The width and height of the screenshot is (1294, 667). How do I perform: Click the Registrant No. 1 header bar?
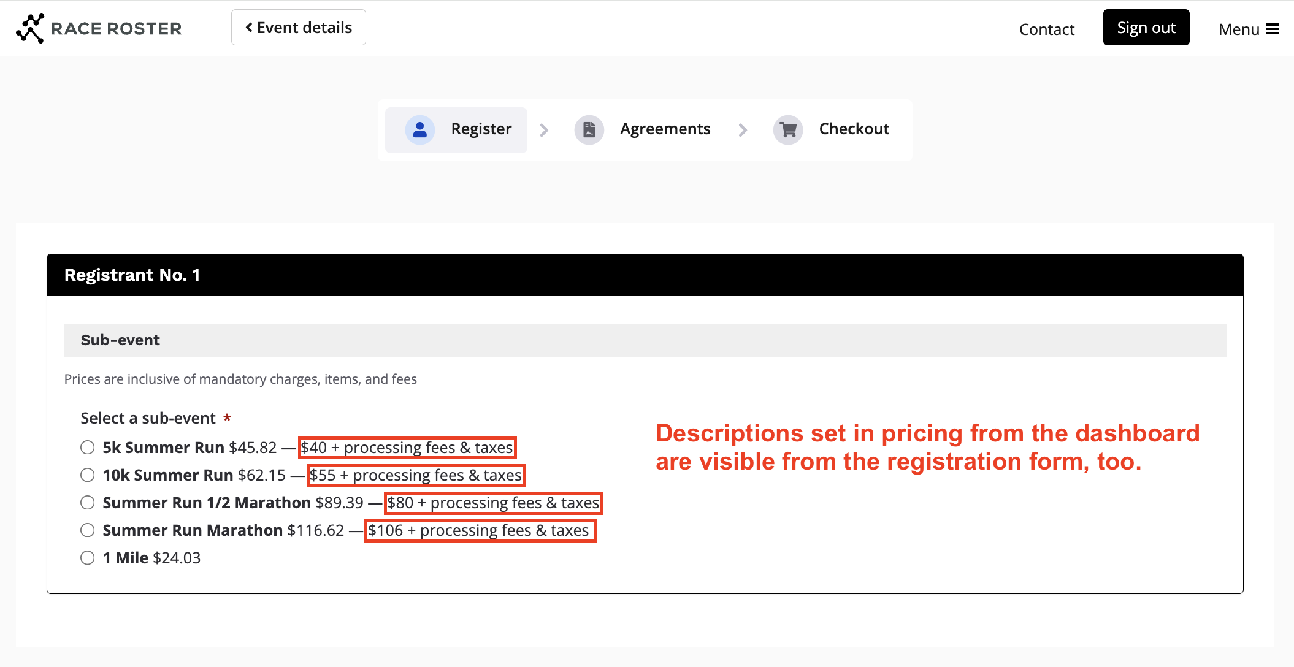(x=645, y=275)
